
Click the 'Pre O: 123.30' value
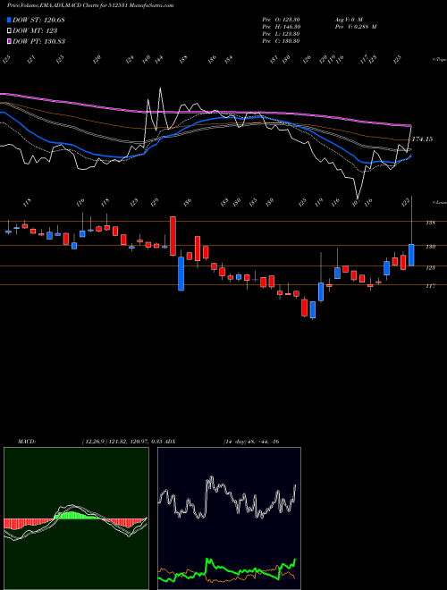pyautogui.click(x=281, y=20)
